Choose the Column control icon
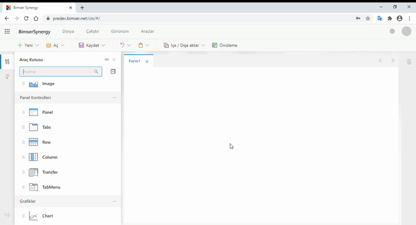 click(x=34, y=157)
